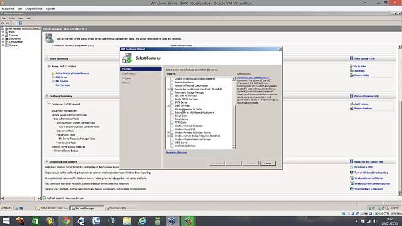Click the Roles Summary Help icon
This screenshot has height=226, width=402.
[x=352, y=58]
